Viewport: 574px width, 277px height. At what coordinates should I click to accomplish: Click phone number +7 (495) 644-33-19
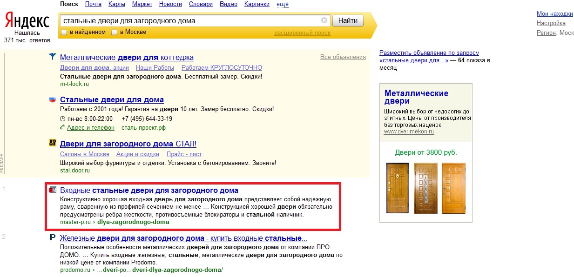(147, 119)
